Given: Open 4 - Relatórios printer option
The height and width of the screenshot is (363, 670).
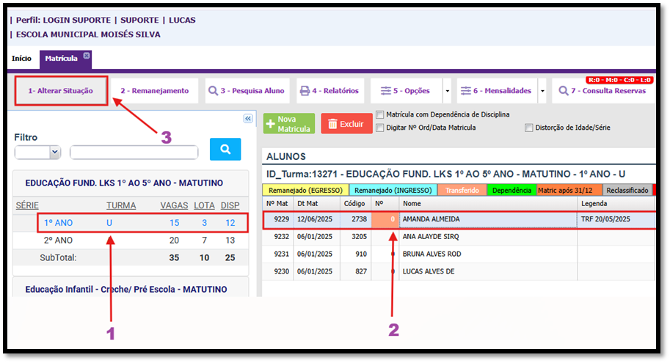Looking at the screenshot, I should coord(329,91).
